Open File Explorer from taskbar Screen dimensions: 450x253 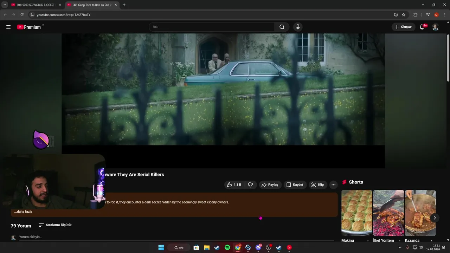(207, 247)
